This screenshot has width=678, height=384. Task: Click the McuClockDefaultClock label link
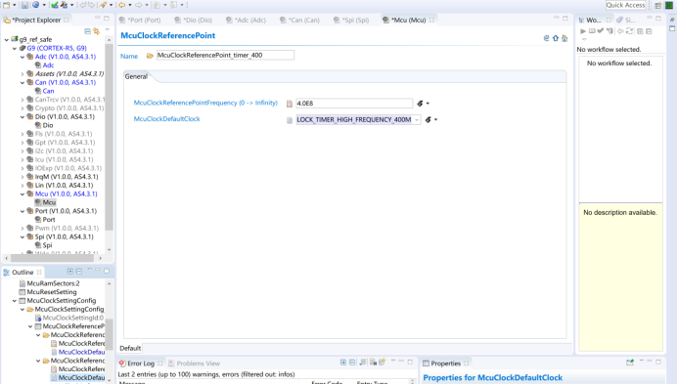point(167,119)
